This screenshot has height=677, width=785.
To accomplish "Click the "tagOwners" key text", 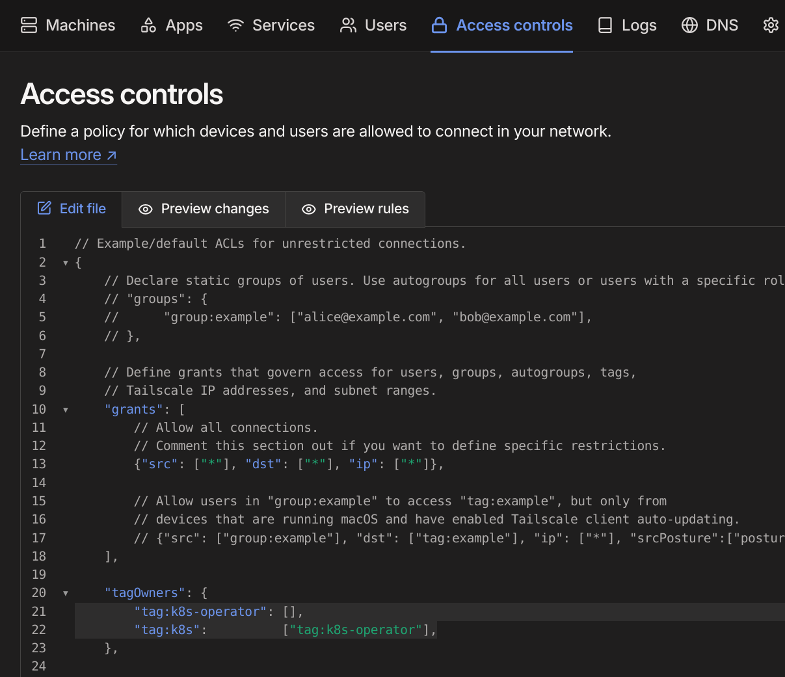I will 145,592.
